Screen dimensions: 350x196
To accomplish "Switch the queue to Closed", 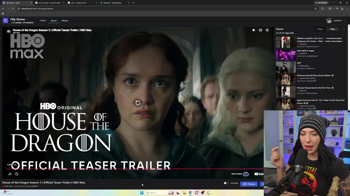I will 320,29.
